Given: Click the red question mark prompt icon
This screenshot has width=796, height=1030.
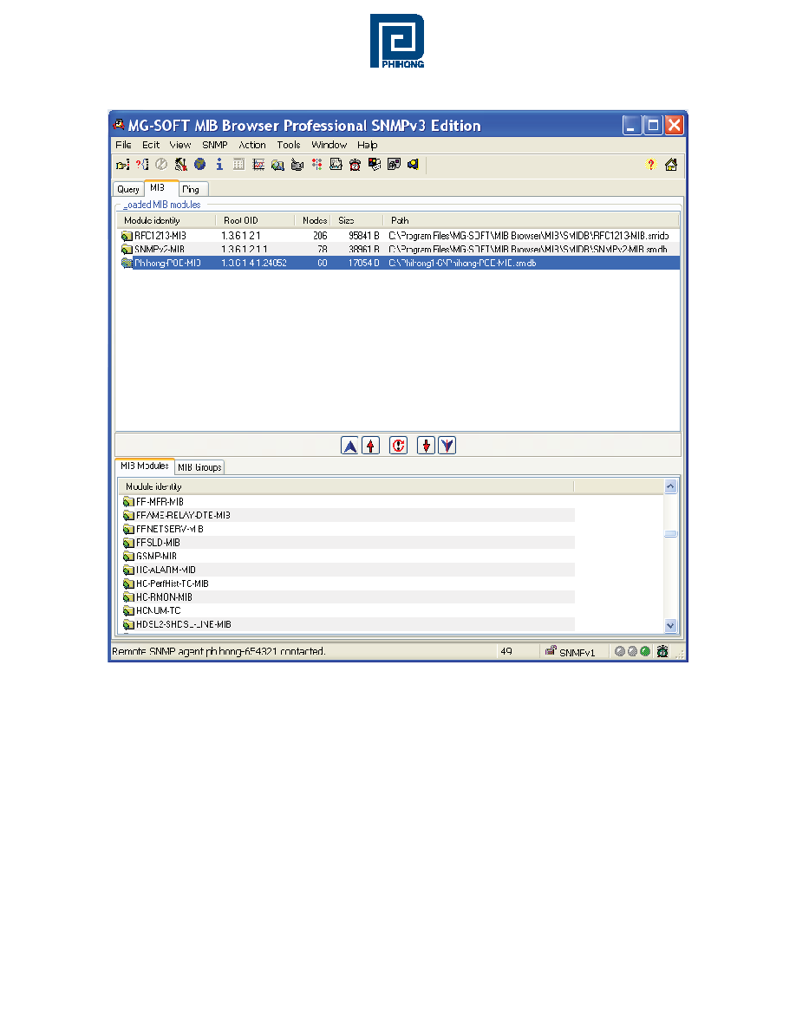Looking at the screenshot, I should click(x=142, y=165).
